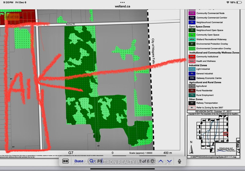Tap Done to close find bar

(79, 161)
